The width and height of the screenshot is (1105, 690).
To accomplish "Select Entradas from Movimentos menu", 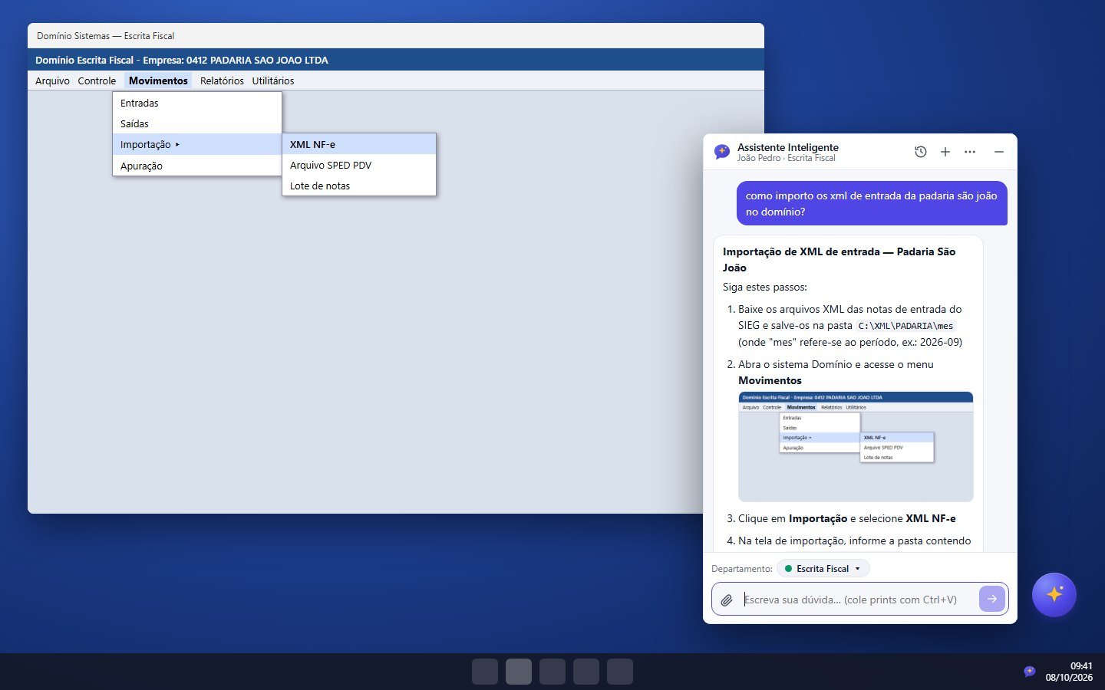I will coord(197,103).
